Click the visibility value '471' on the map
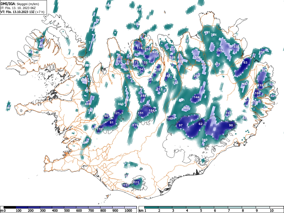Image resolution: width=284 pixels, height=213 pixels. (x=218, y=64)
